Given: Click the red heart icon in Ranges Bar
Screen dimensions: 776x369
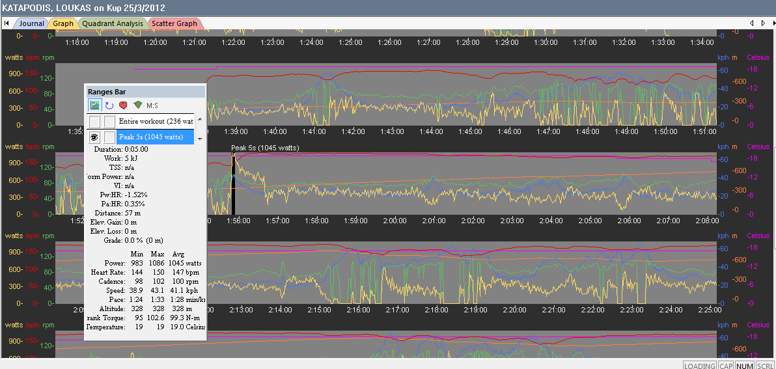Looking at the screenshot, I should pos(122,105).
